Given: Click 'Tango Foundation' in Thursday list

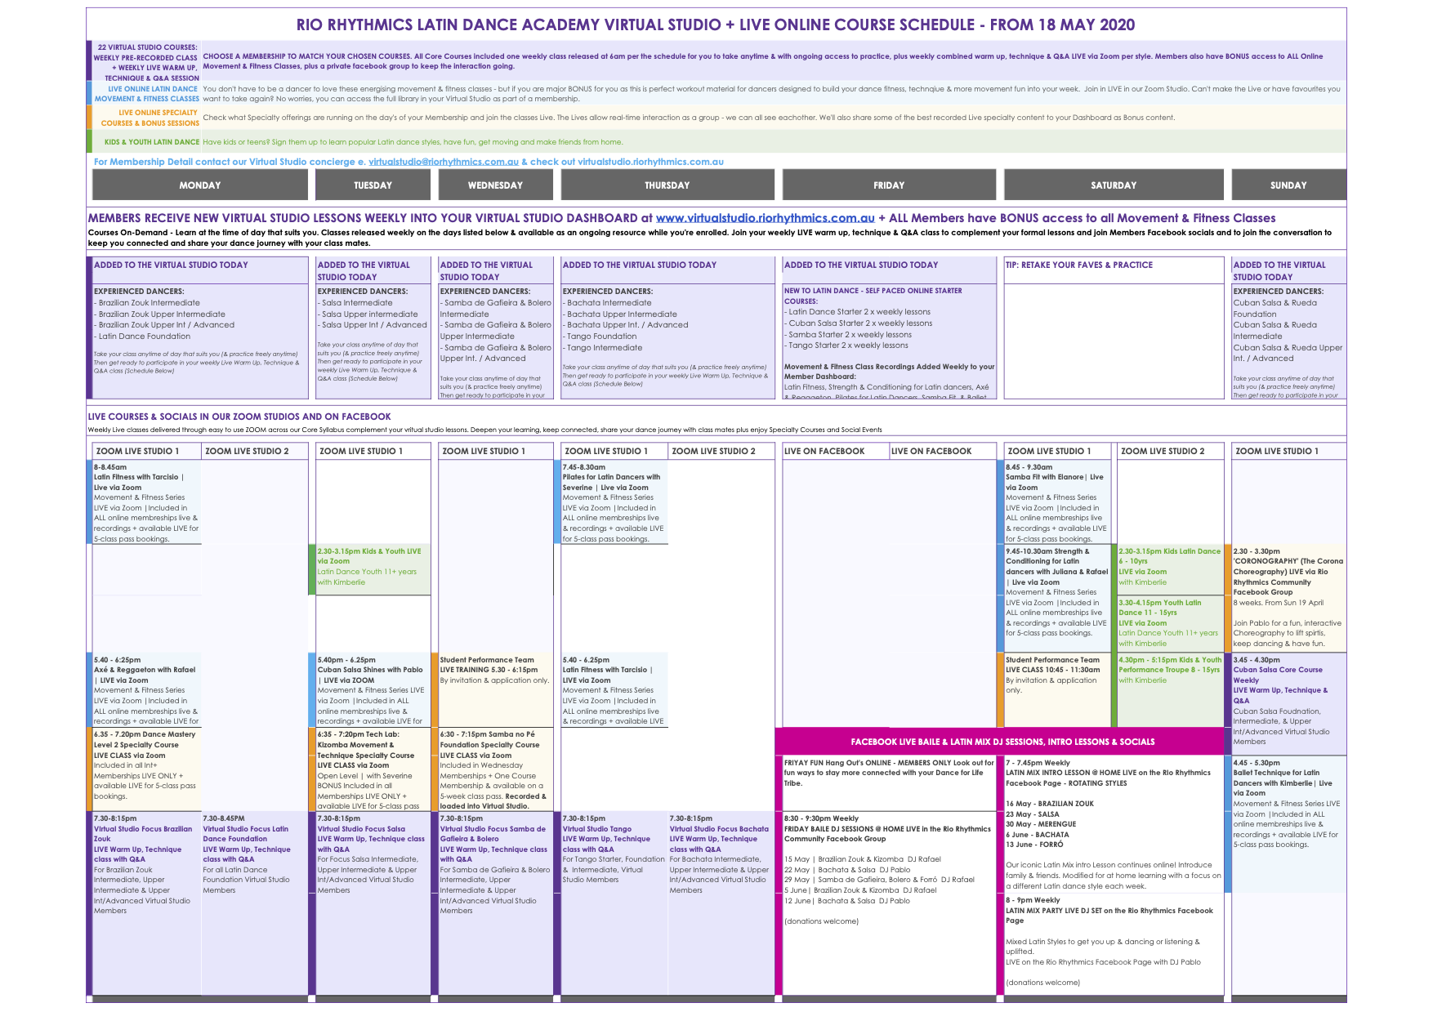Looking at the screenshot, I should point(600,336).
